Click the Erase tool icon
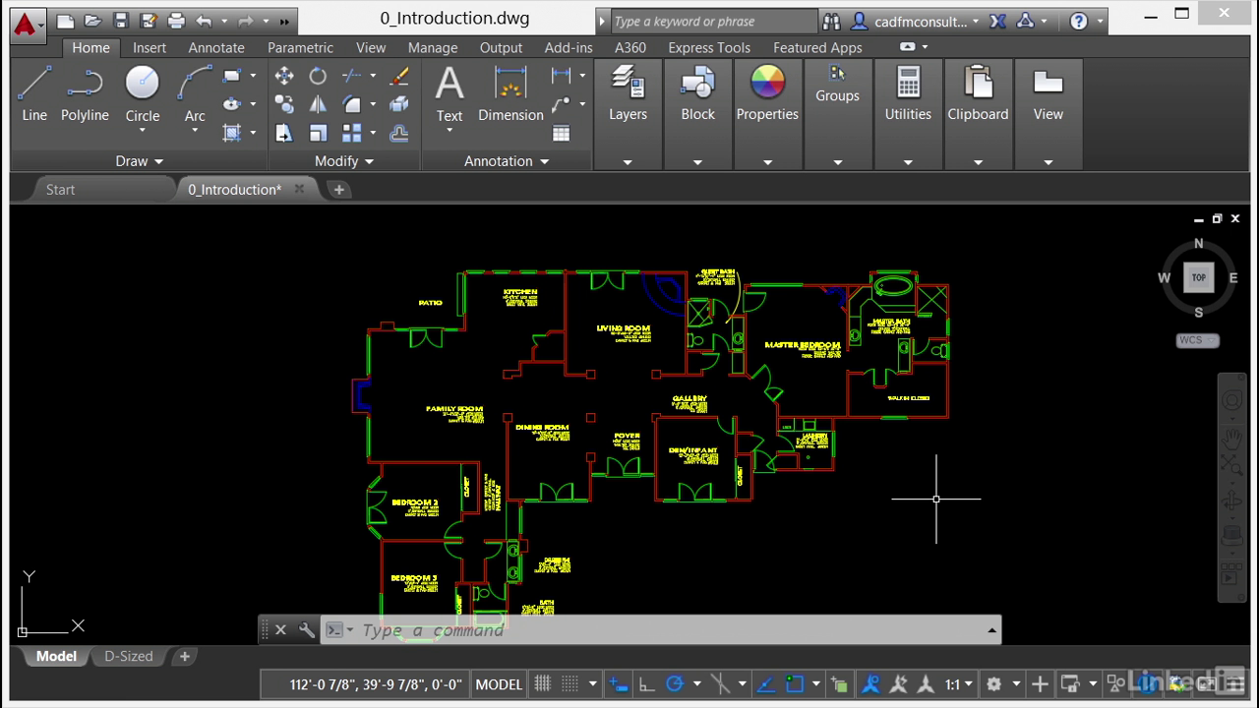Screen dimensions: 1259x708 (399, 76)
